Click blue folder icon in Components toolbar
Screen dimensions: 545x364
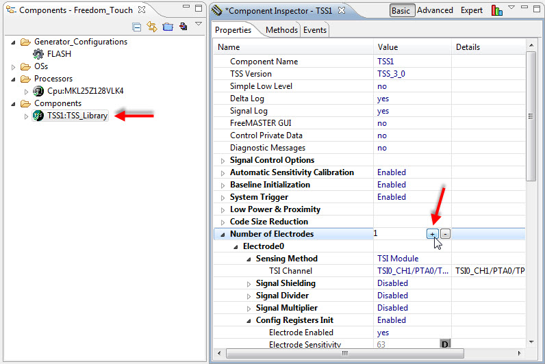pos(168,27)
